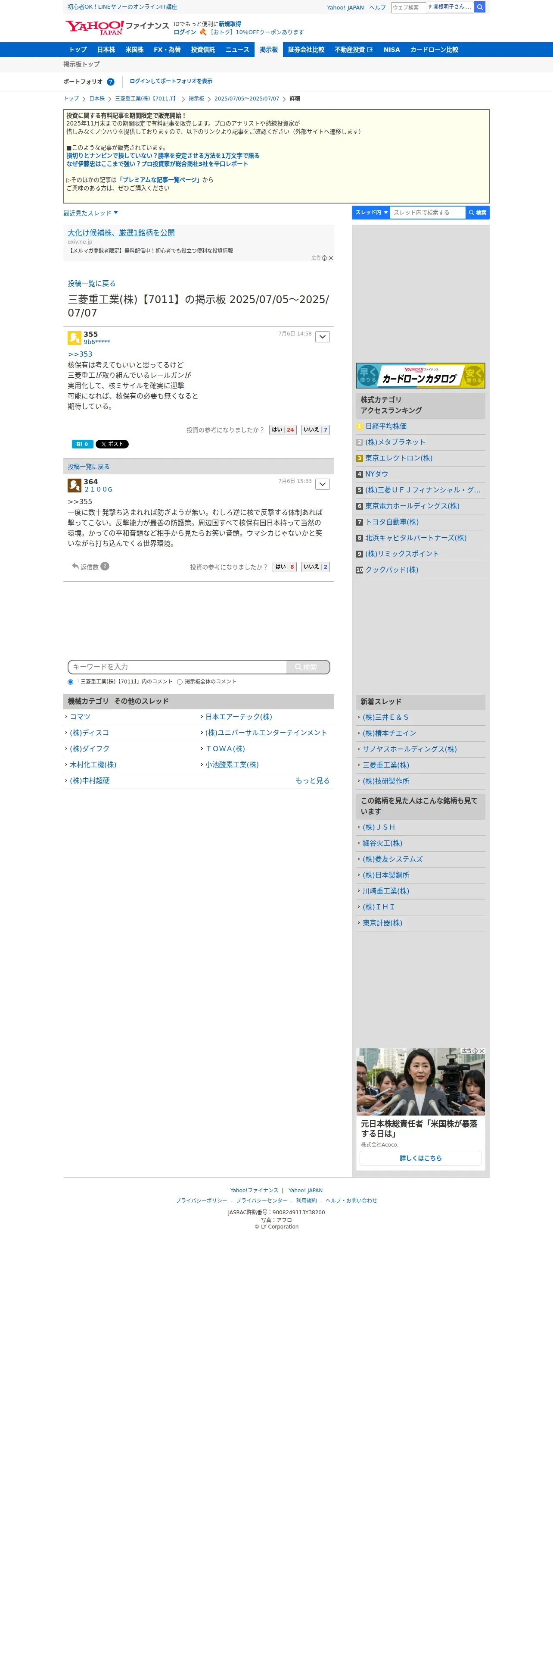The image size is (553, 1661).
Task: Open the 新規取得 ID link
Action: click(x=230, y=24)
